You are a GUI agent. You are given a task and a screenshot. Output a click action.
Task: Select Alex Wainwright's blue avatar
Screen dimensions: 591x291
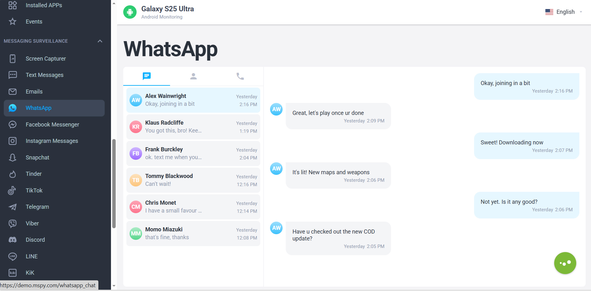(135, 100)
